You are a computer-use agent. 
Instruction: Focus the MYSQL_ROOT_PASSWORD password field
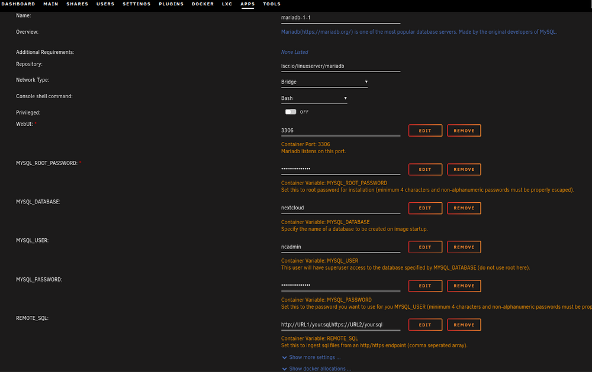click(x=340, y=169)
